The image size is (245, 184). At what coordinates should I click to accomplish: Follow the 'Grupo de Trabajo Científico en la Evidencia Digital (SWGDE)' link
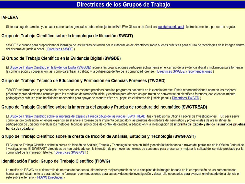pyautogui.click(x=50, y=67)
